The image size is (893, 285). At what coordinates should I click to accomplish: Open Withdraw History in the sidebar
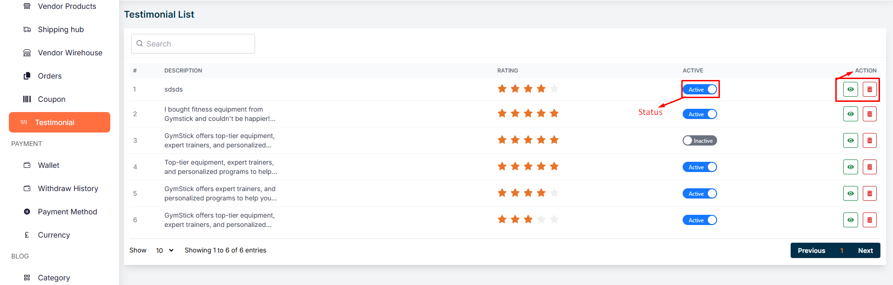click(68, 188)
